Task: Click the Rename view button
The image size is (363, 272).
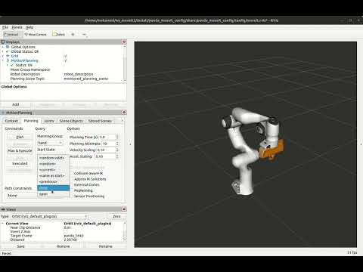Action: (105, 246)
